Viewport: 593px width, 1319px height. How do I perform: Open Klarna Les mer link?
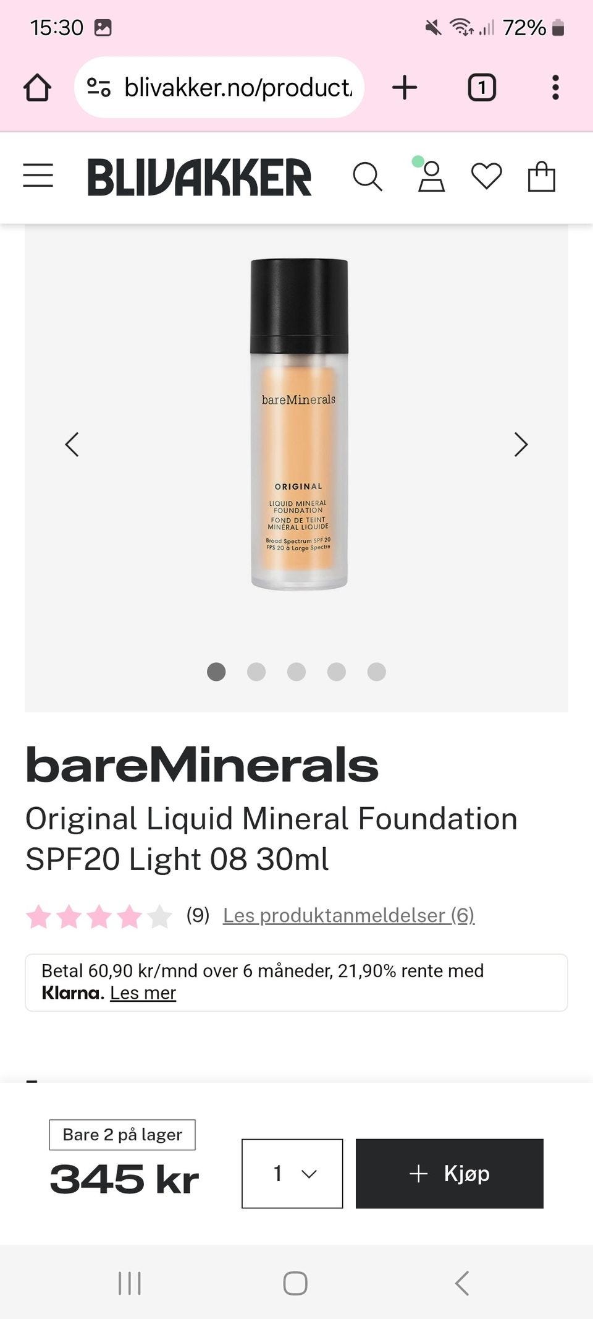point(143,993)
